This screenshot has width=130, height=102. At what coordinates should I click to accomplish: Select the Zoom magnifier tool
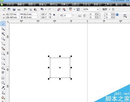pos(3,39)
